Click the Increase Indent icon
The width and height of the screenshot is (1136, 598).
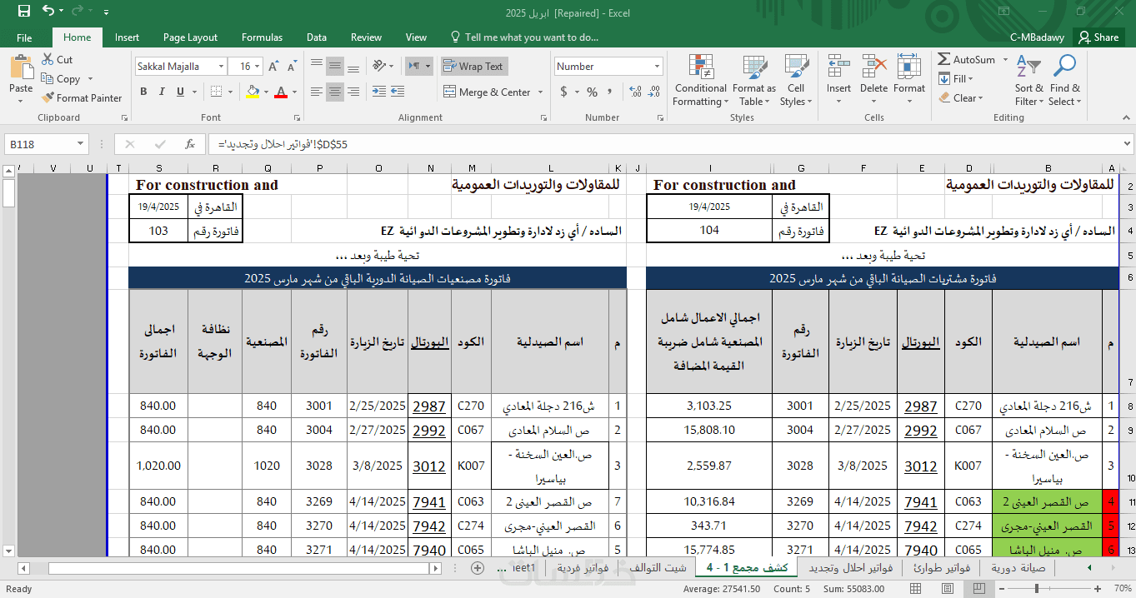(398, 92)
